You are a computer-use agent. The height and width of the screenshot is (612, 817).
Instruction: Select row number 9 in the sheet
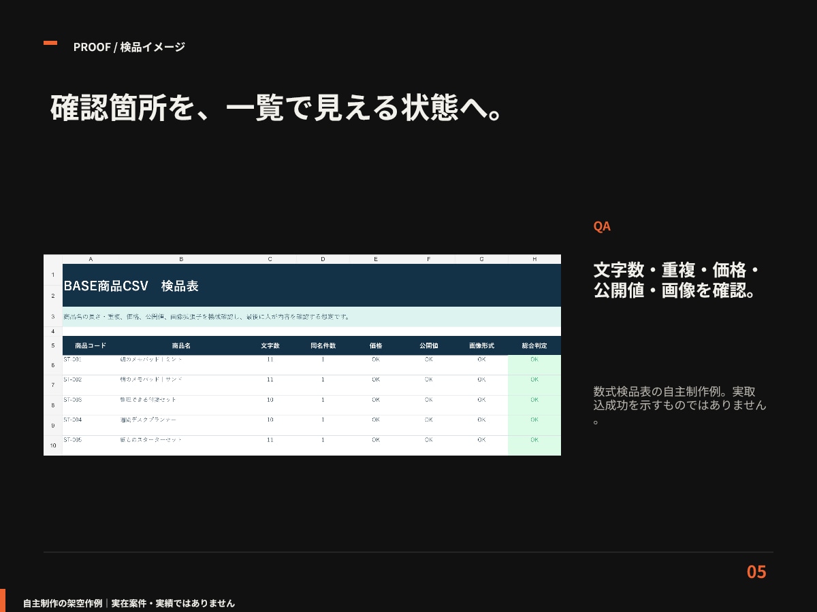tap(52, 425)
